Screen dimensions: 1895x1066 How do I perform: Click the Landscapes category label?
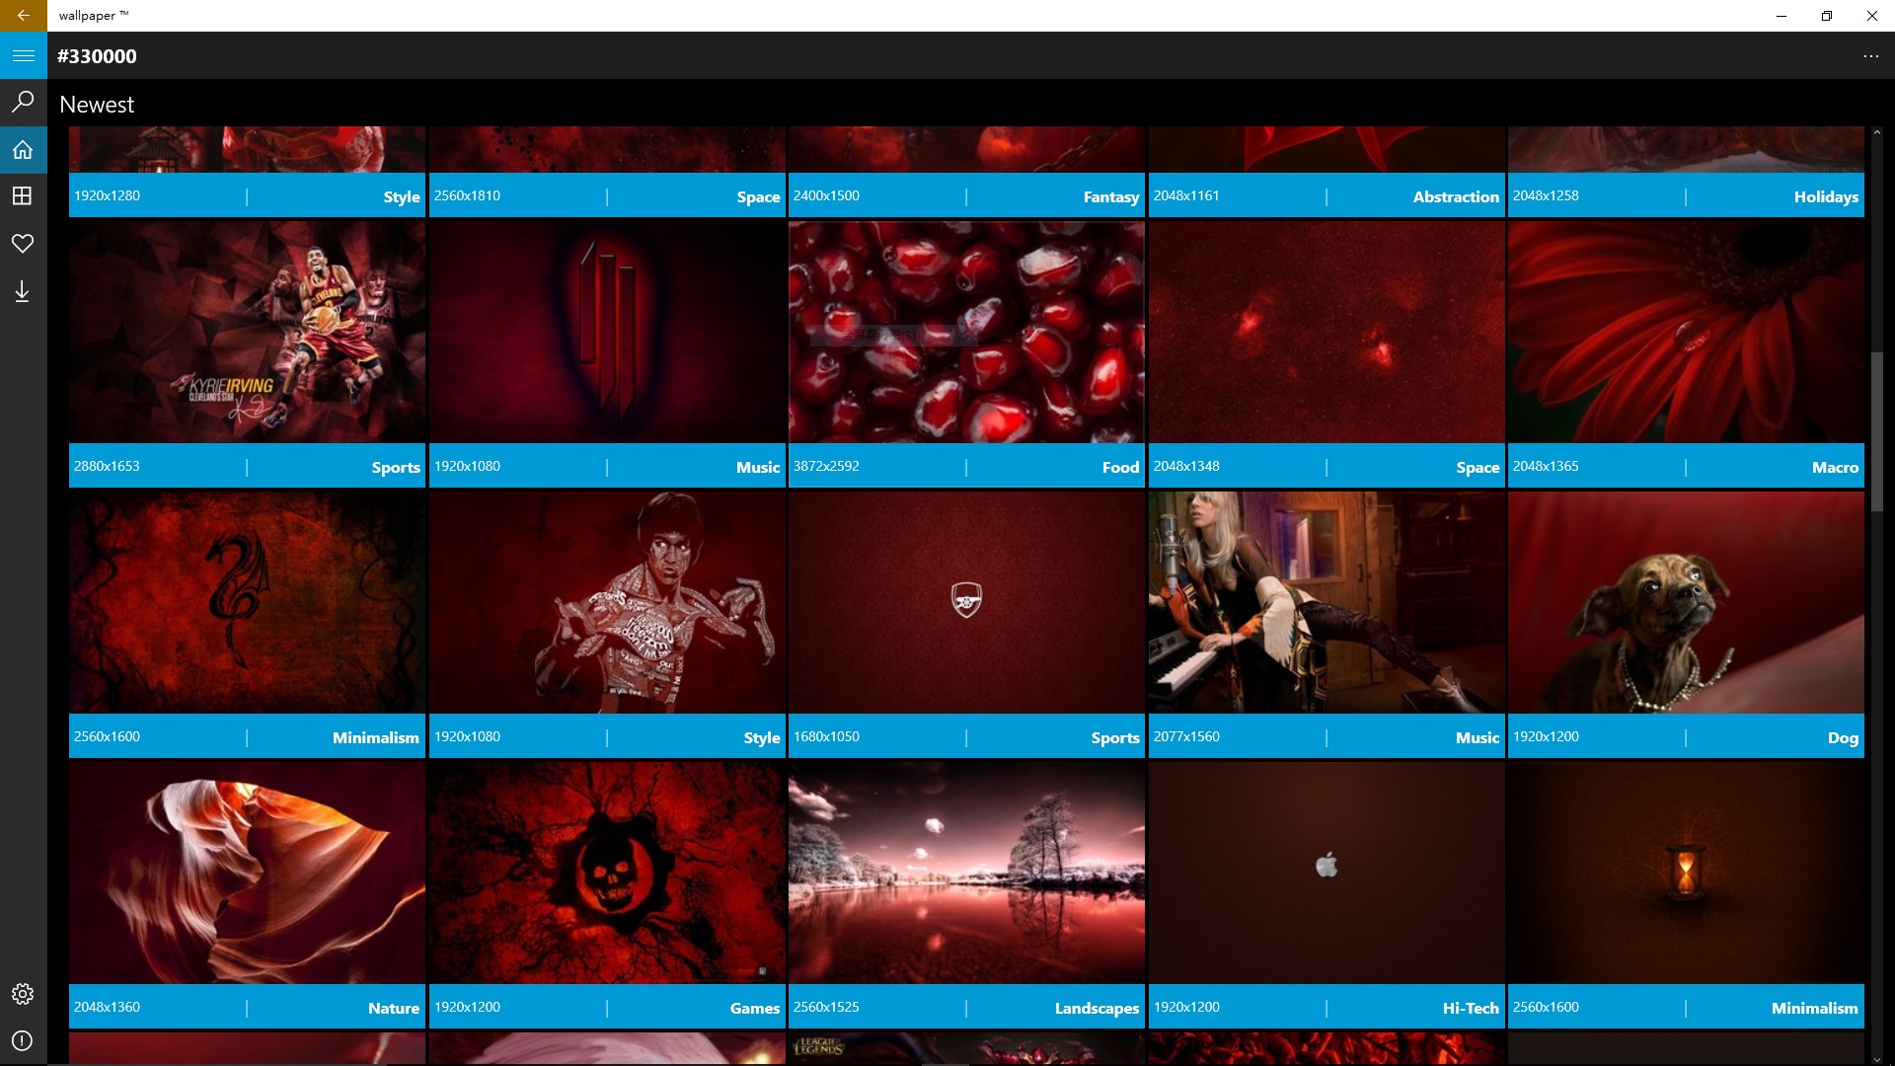tap(1096, 1008)
